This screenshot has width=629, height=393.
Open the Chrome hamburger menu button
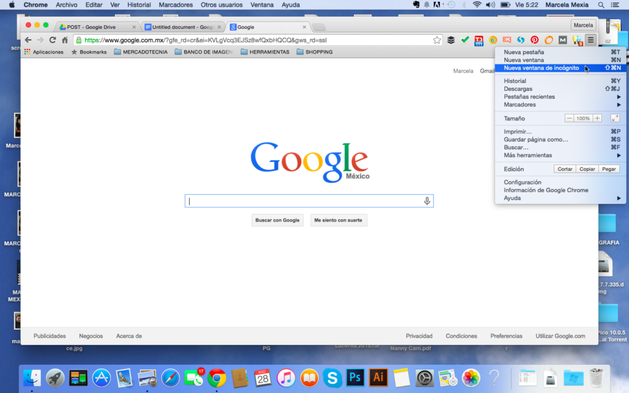(x=590, y=40)
